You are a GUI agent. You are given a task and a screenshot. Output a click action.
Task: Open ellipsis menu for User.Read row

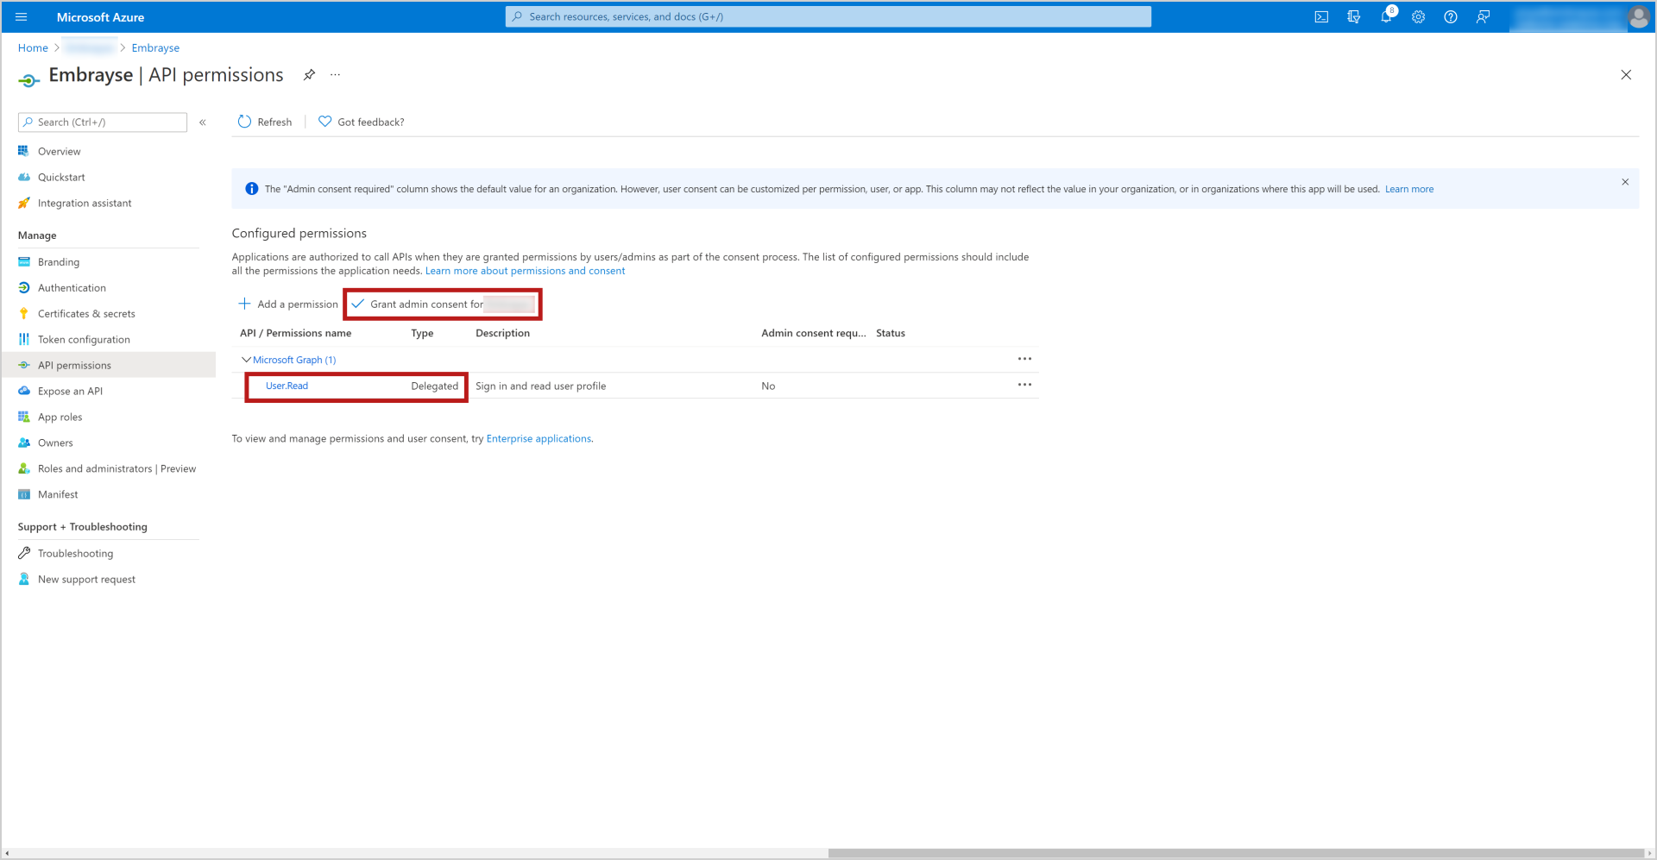[1024, 385]
